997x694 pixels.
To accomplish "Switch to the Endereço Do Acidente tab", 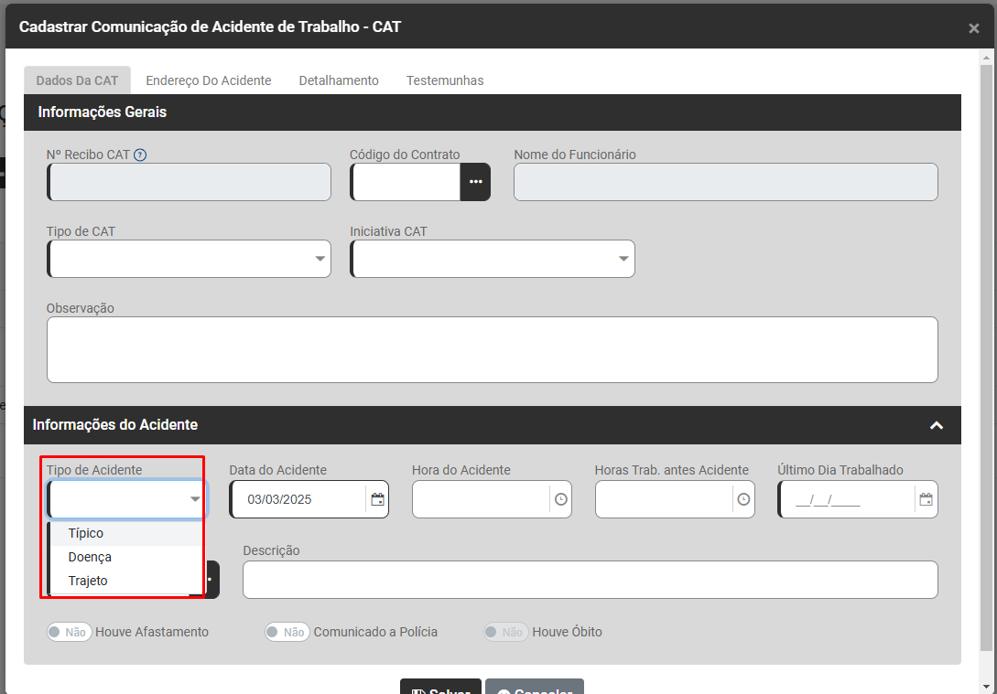I will 209,80.
